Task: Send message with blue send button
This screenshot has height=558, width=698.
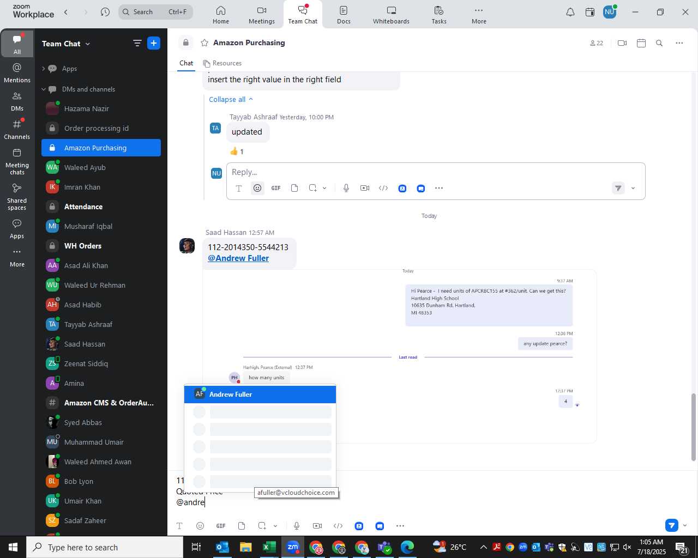Action: (x=672, y=525)
